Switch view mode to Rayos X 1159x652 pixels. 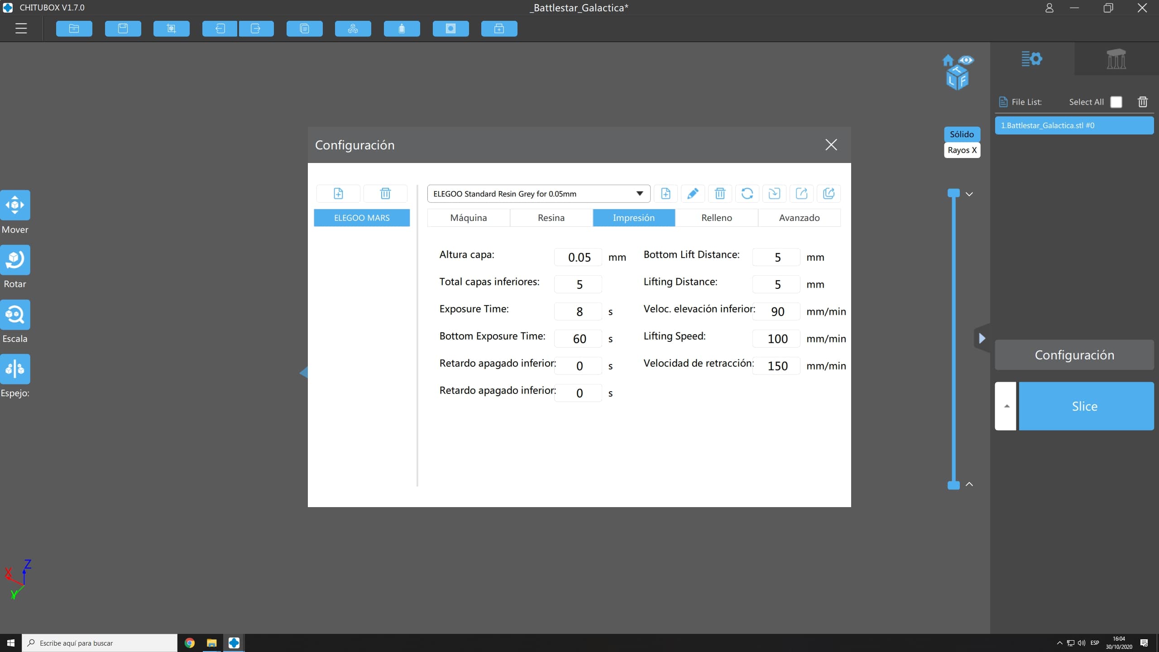click(962, 150)
